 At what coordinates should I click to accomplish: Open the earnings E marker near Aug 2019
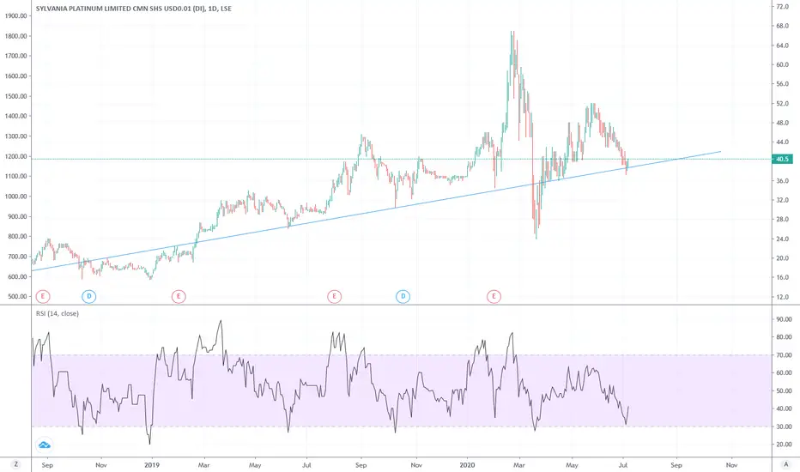(x=334, y=296)
